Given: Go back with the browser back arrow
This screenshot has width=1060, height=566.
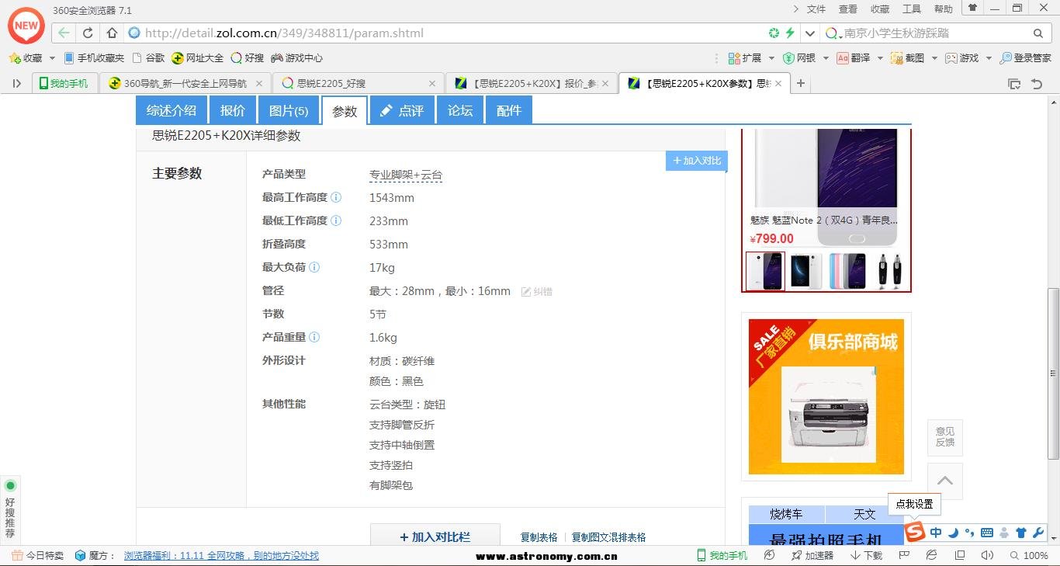Looking at the screenshot, I should [64, 33].
